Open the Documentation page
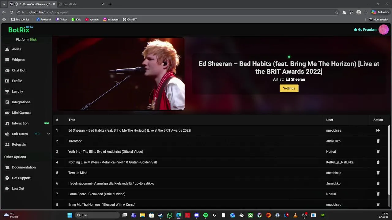 [24, 167]
